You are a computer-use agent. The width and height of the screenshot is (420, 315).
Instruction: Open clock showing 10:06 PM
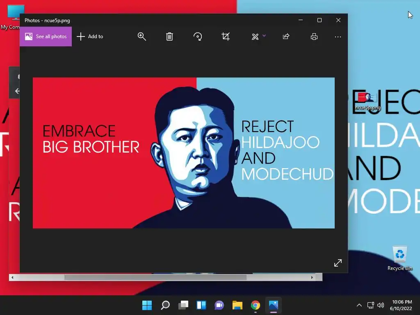click(x=402, y=305)
